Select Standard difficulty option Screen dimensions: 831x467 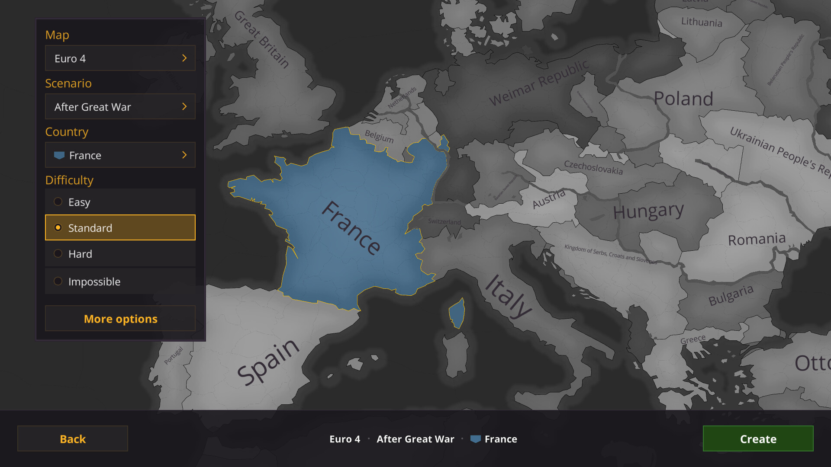(x=120, y=228)
